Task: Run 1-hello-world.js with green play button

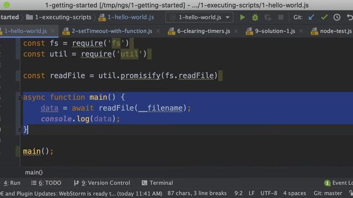Action: click(243, 17)
